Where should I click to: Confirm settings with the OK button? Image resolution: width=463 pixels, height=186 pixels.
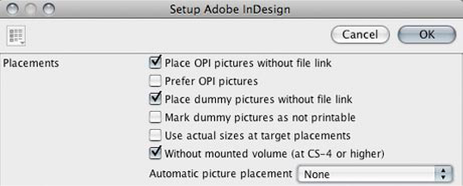(x=427, y=35)
